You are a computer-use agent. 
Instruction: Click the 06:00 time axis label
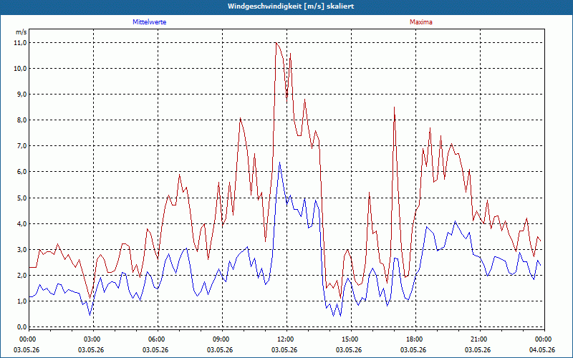click(156, 339)
